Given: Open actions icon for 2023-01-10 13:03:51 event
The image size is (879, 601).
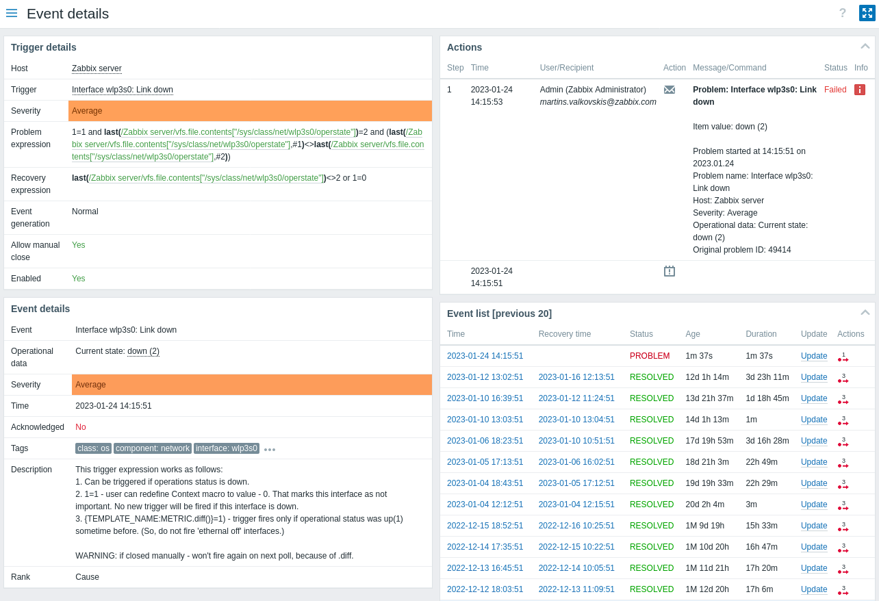Looking at the screenshot, I should tap(843, 420).
